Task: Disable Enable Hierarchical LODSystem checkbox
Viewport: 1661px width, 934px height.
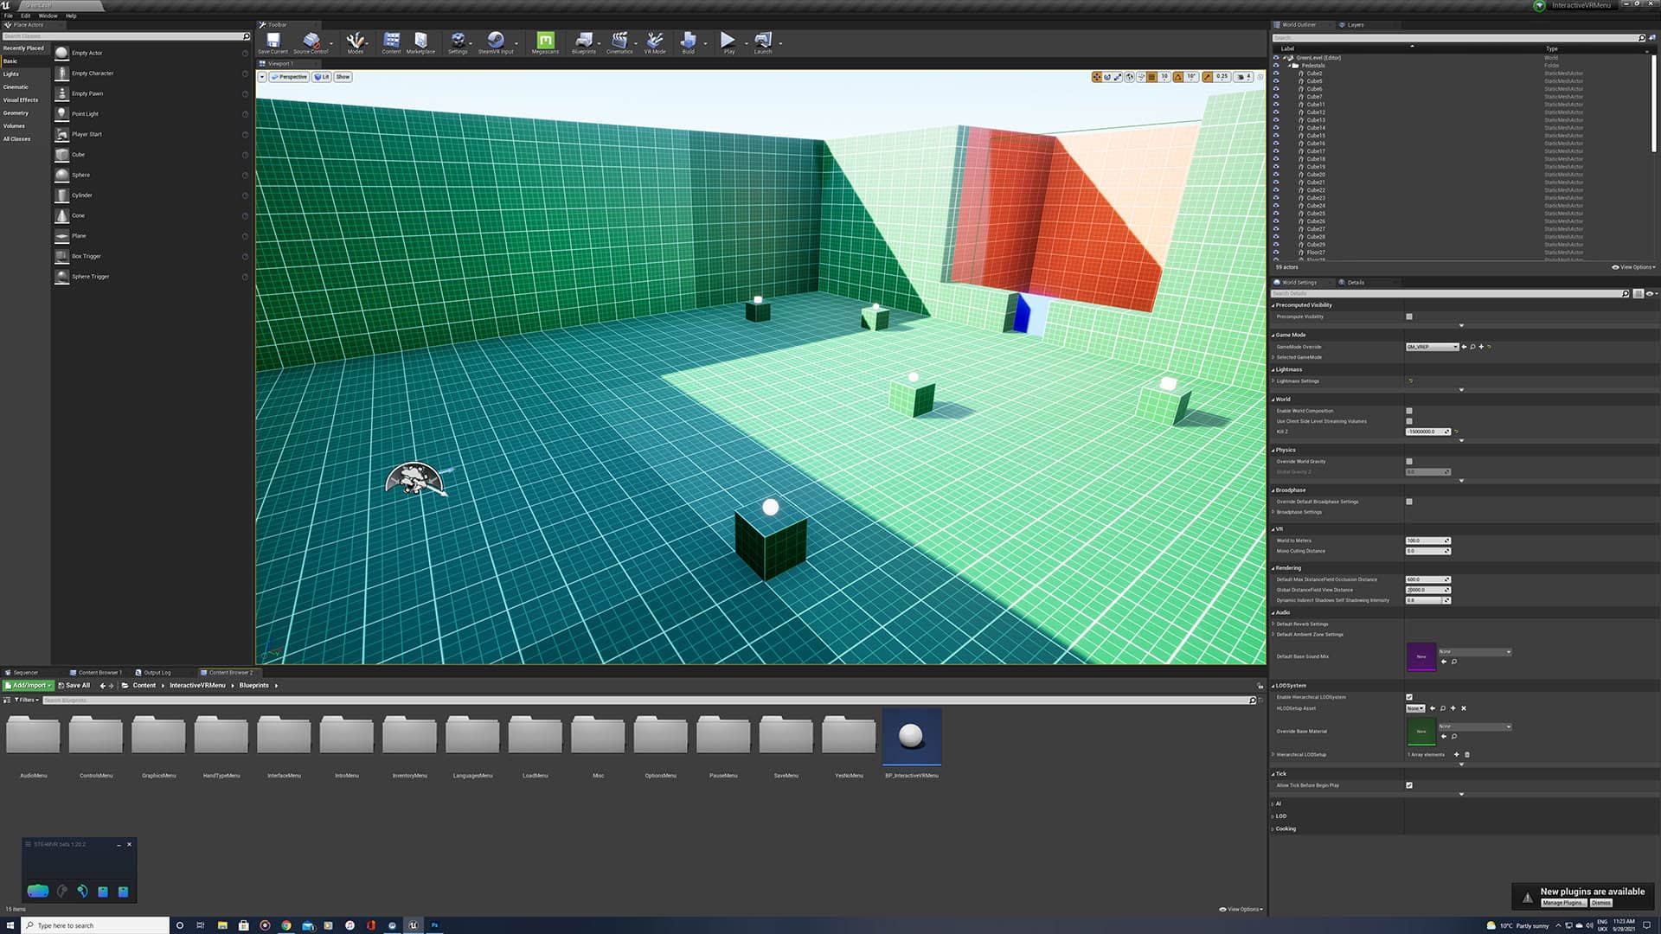Action: [x=1409, y=697]
